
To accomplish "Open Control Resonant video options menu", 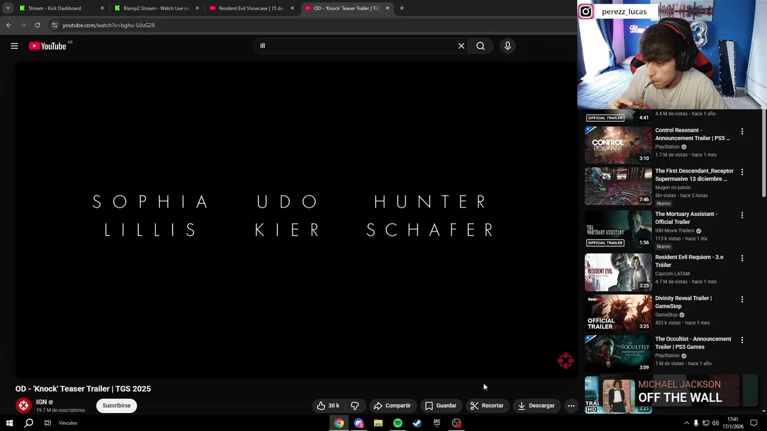I will coord(742,131).
